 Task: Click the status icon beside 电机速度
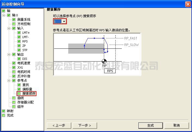pyautogui.click(x=14, y=63)
